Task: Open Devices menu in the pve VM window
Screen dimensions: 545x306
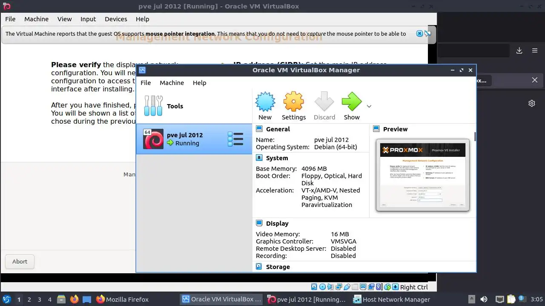Action: 116,19
